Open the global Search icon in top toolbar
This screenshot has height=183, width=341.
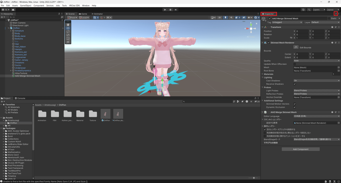[x=309, y=10]
